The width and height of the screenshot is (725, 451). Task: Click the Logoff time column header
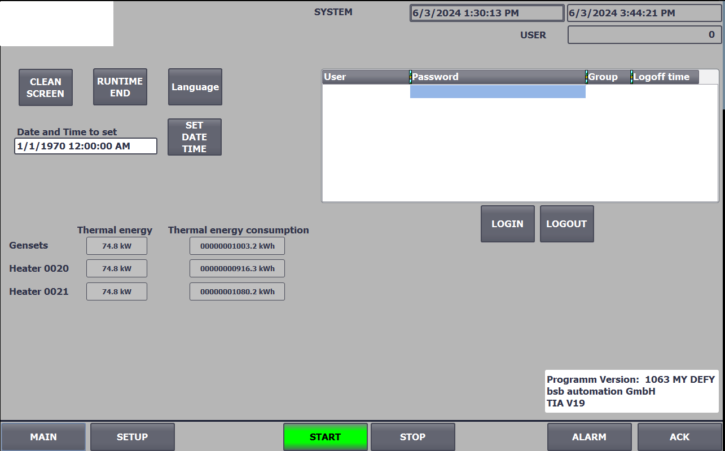[665, 77]
